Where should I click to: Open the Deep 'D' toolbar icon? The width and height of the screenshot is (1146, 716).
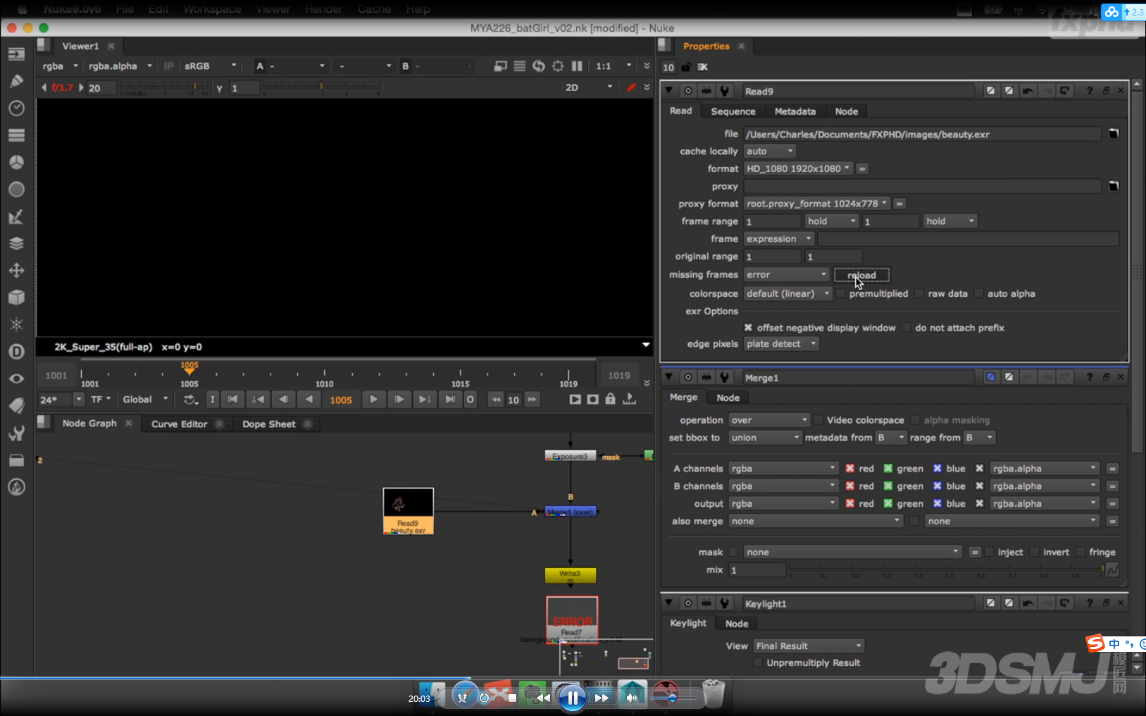coord(16,352)
